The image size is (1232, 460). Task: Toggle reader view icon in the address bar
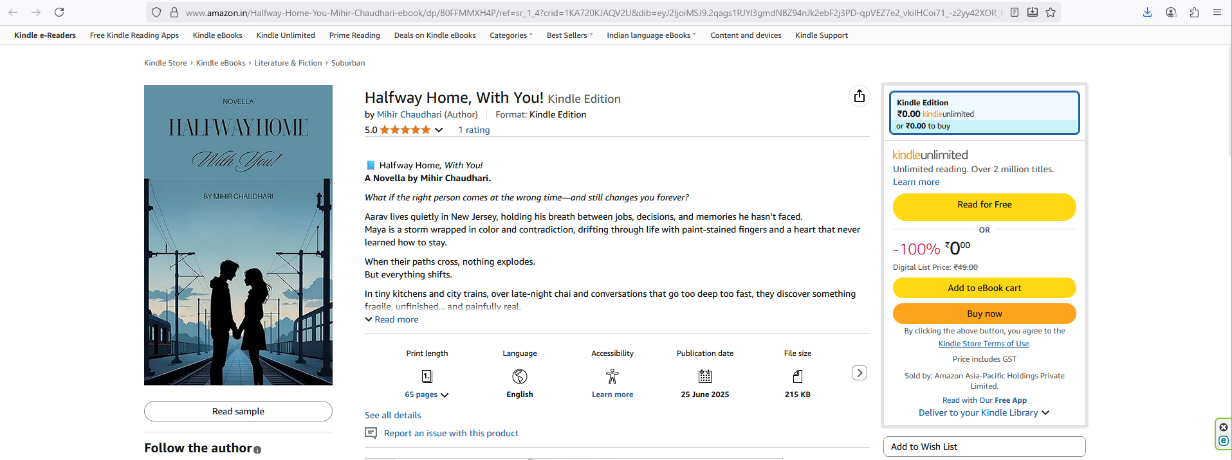click(1015, 12)
